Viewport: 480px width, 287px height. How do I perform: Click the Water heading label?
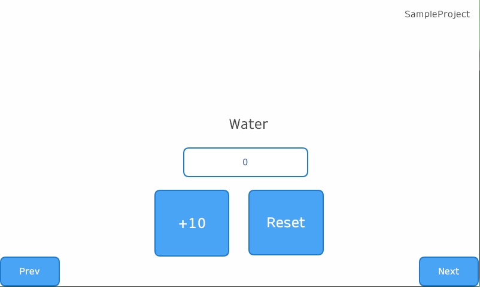(248, 124)
